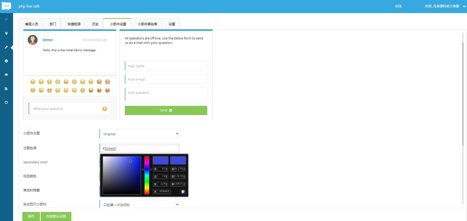Click the rainbow hue slider strip
Screen dimensions: 467x221
click(x=147, y=175)
